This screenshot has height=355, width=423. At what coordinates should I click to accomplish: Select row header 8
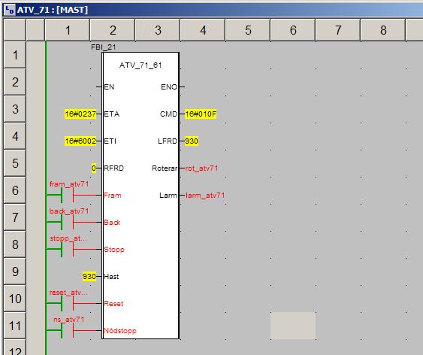(15, 244)
